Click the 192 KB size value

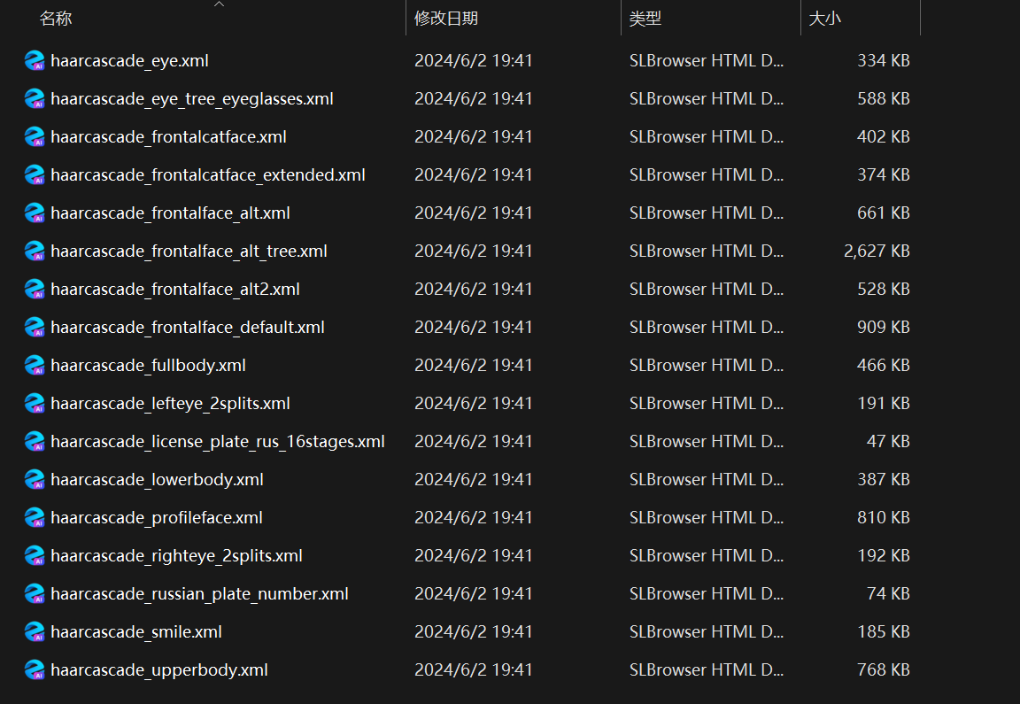click(x=883, y=555)
